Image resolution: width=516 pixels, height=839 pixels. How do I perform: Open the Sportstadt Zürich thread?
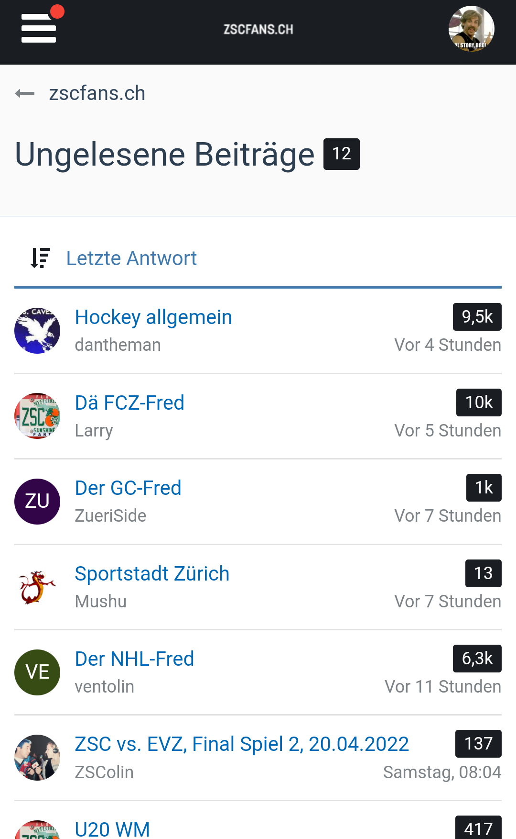[152, 573]
